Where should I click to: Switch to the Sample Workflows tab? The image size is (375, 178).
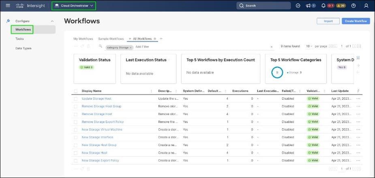111,39
